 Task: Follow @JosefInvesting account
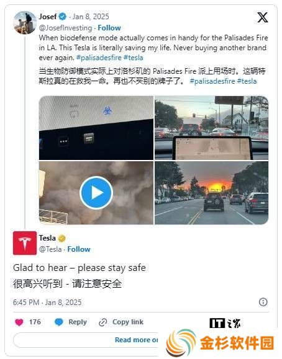point(109,28)
